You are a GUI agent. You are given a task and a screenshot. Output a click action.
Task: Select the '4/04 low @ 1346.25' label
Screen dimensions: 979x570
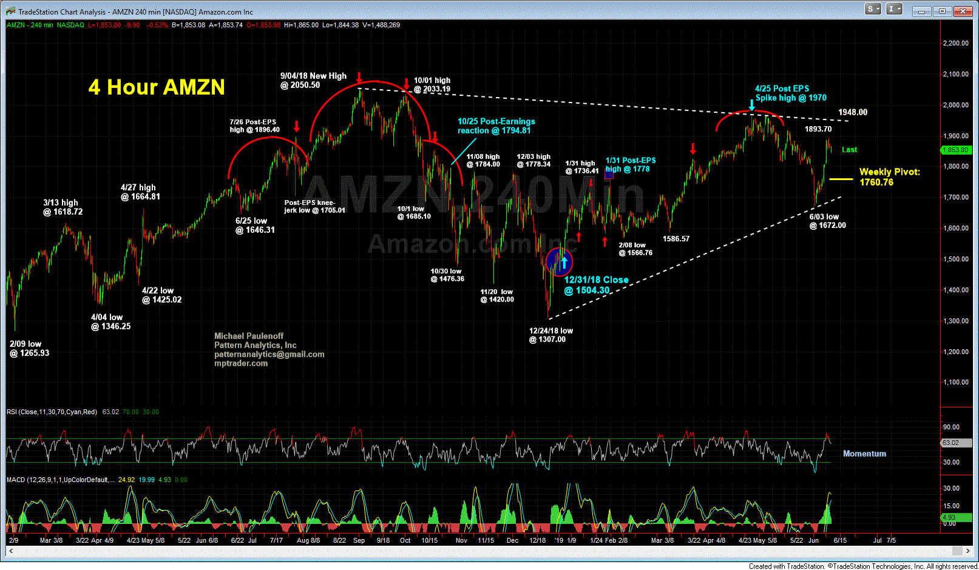point(110,322)
